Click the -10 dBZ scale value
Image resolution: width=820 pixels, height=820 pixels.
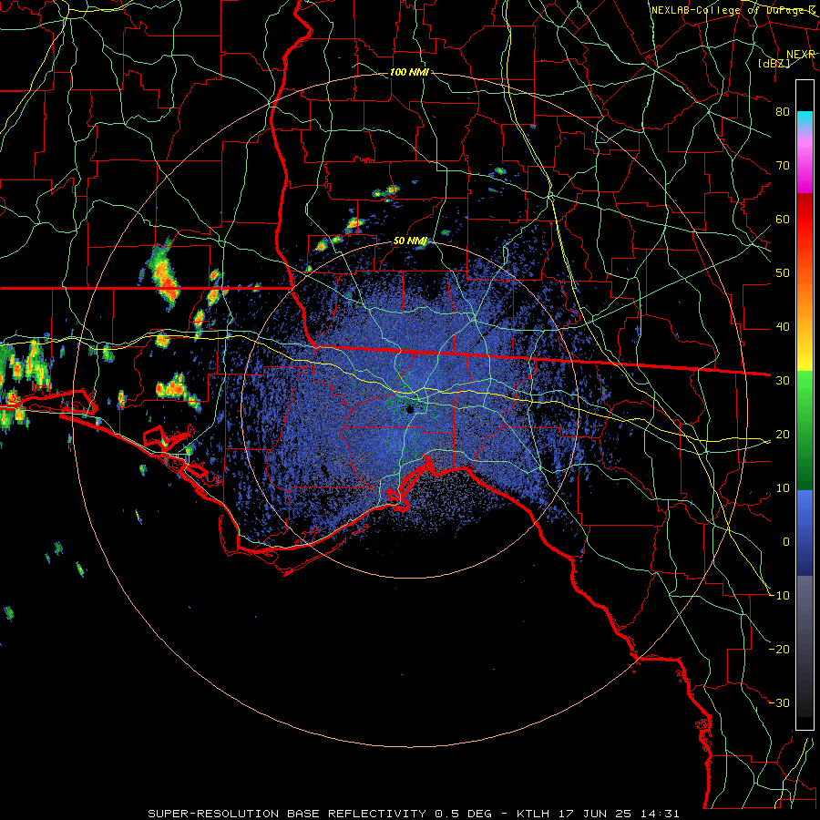pyautogui.click(x=779, y=596)
